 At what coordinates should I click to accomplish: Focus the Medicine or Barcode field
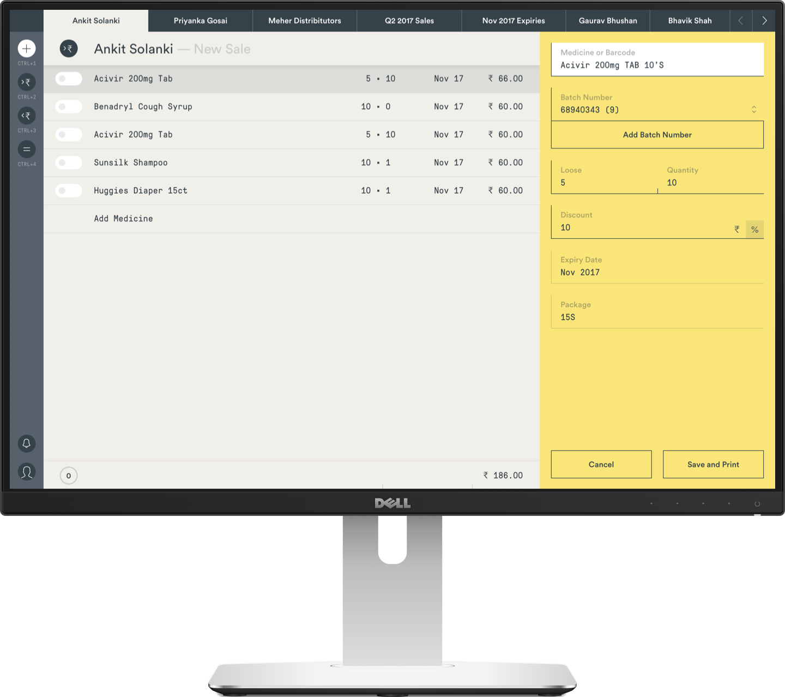click(x=657, y=59)
